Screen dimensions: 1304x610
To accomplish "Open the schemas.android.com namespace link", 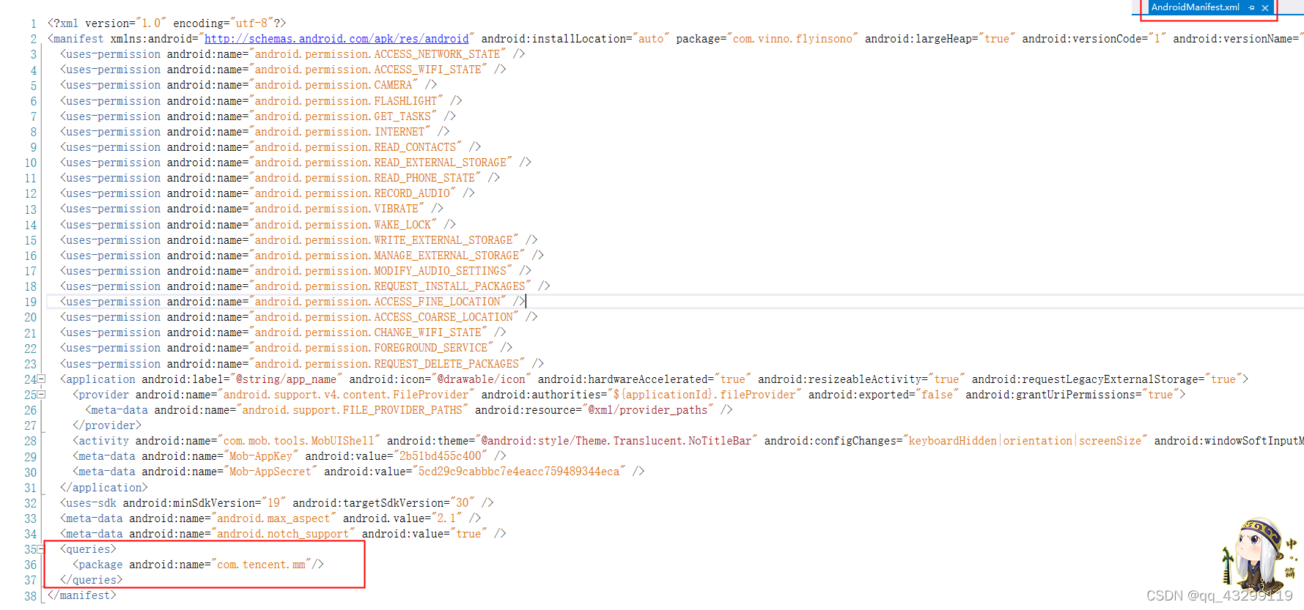I will pyautogui.click(x=336, y=39).
